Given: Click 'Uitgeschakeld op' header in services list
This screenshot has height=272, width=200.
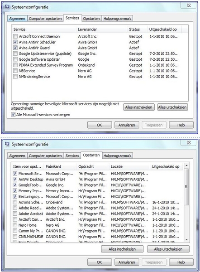Looking at the screenshot, I should [164, 29].
